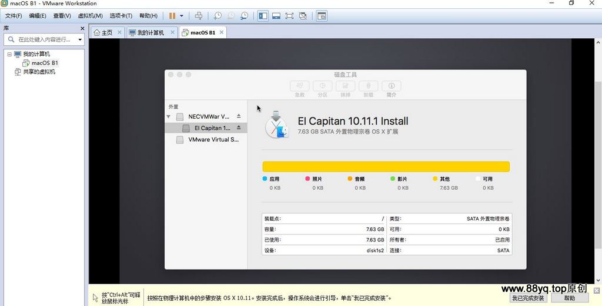The width and height of the screenshot is (602, 306).
Task: Eject the El Capitan volume
Action: point(239,127)
